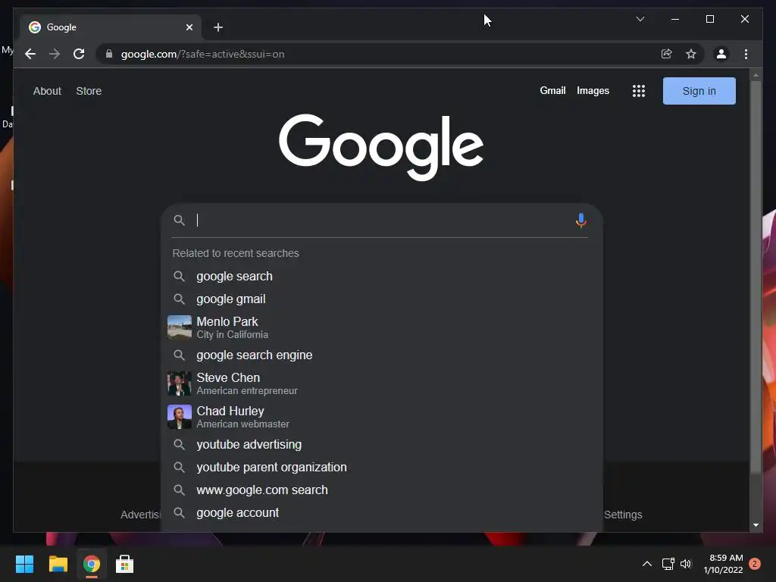View site info via the lock icon
This screenshot has width=776, height=582.
point(109,54)
